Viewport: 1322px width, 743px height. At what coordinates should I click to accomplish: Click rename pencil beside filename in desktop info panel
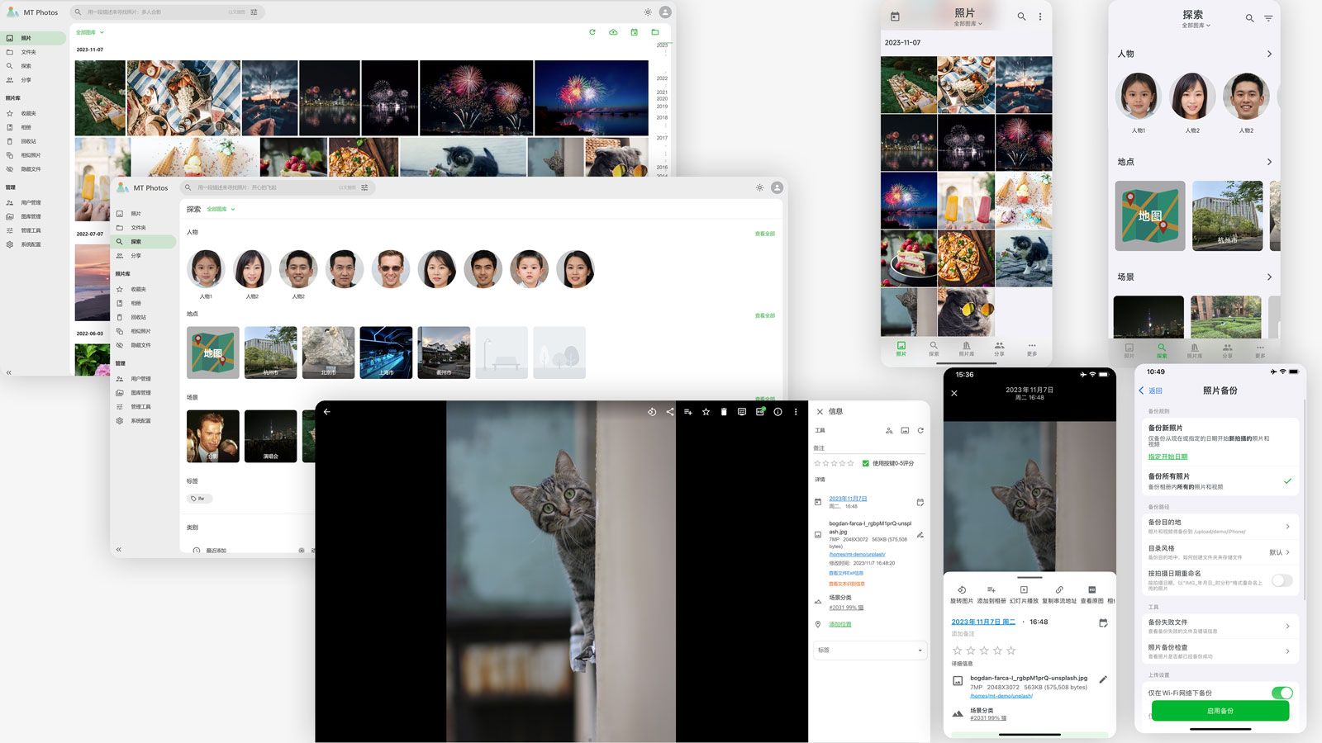click(x=920, y=534)
